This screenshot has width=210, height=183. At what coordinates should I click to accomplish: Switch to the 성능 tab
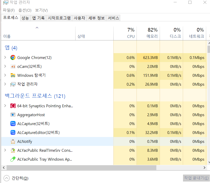click(25, 18)
